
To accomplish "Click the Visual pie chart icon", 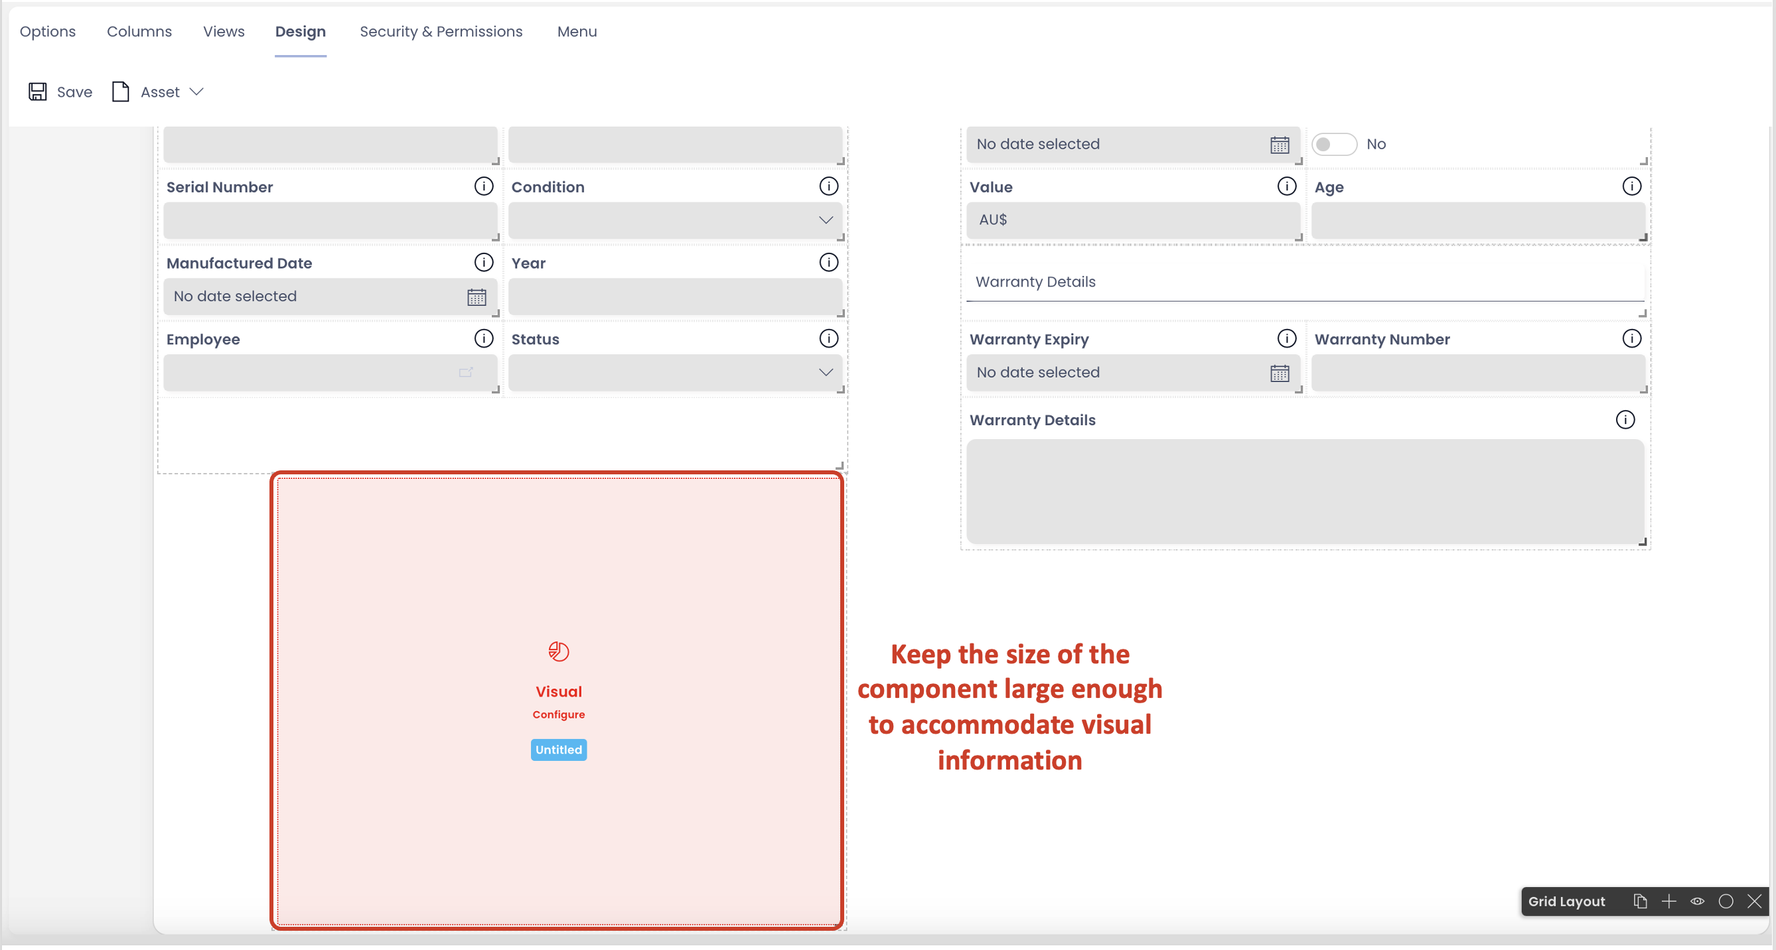I will (x=557, y=651).
